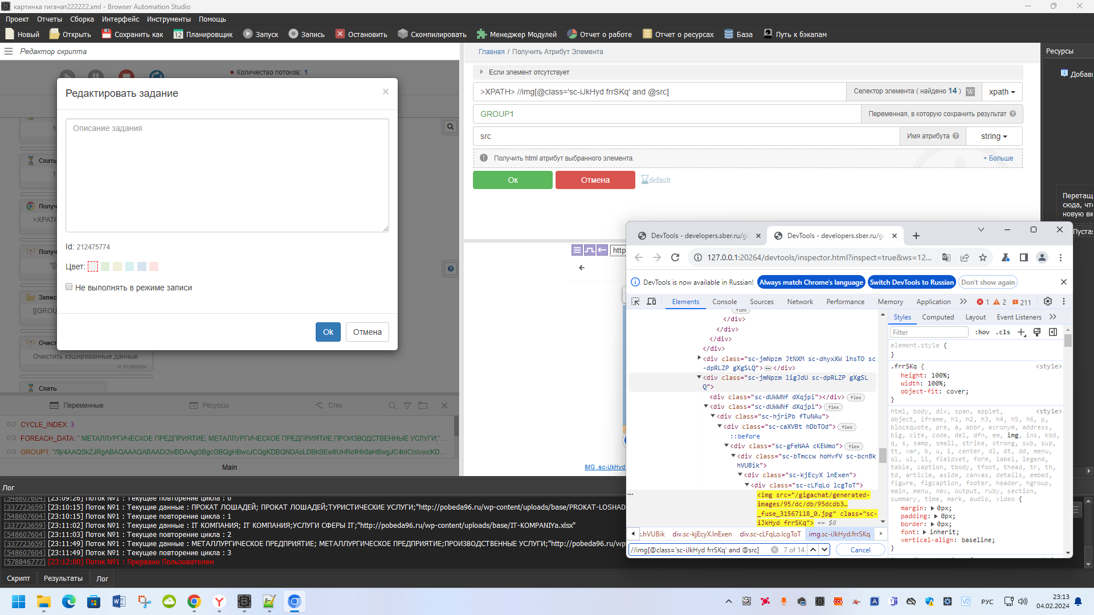
Task: Click the DevTools inspect element picker icon
Action: pyautogui.click(x=635, y=302)
